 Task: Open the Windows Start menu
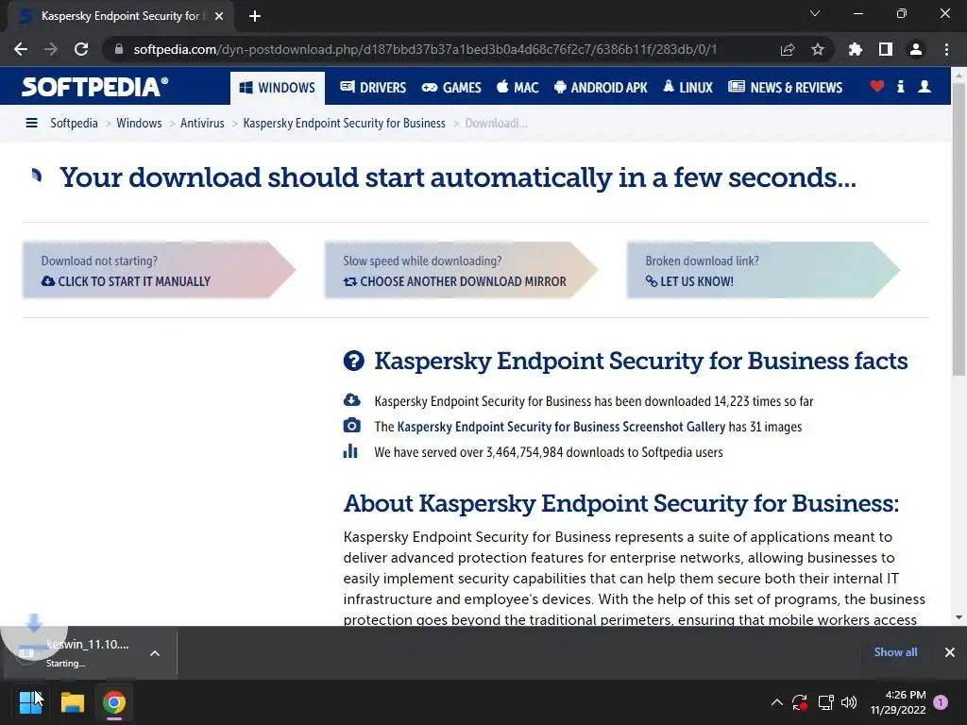pos(30,702)
